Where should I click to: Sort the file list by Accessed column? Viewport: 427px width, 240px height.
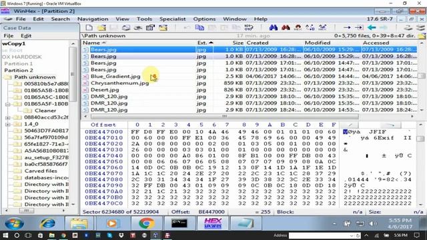click(390, 43)
